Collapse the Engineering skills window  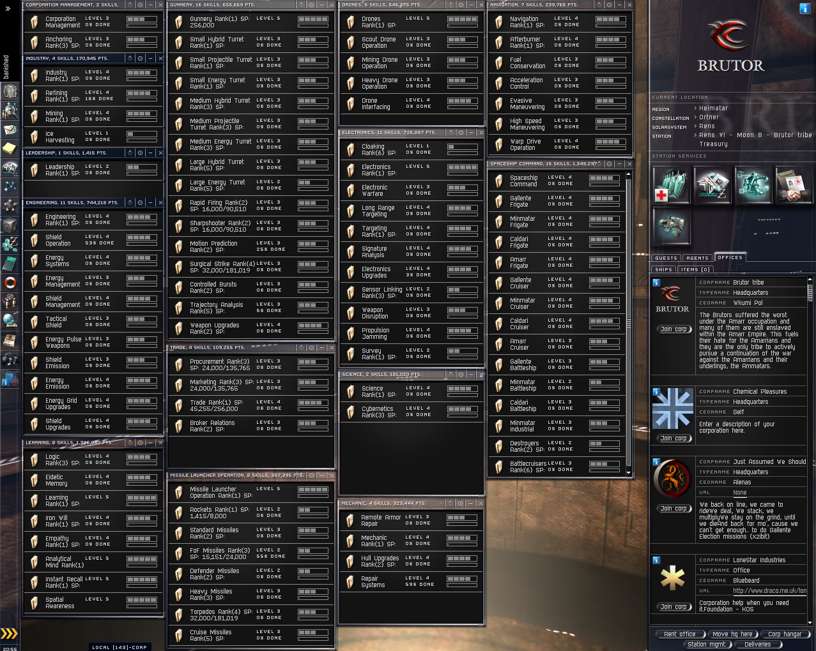(x=150, y=203)
